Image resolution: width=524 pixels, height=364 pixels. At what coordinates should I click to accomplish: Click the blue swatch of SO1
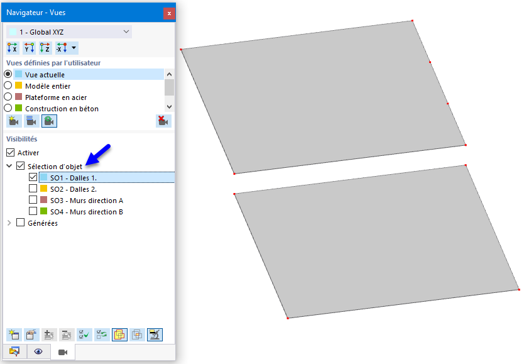point(44,177)
